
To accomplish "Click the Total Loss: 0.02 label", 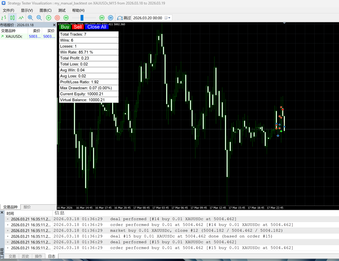I will (89, 64).
